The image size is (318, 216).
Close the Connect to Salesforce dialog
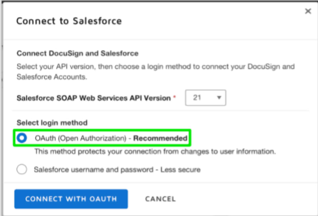click(x=308, y=11)
